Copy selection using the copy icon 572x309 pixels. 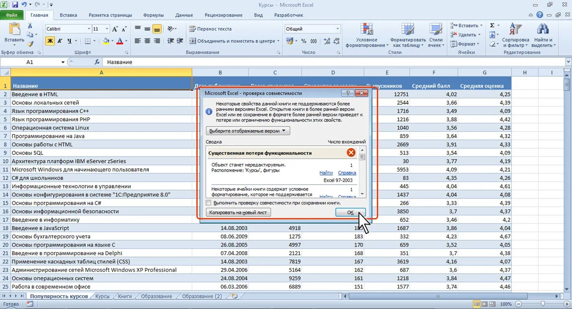tap(30, 34)
